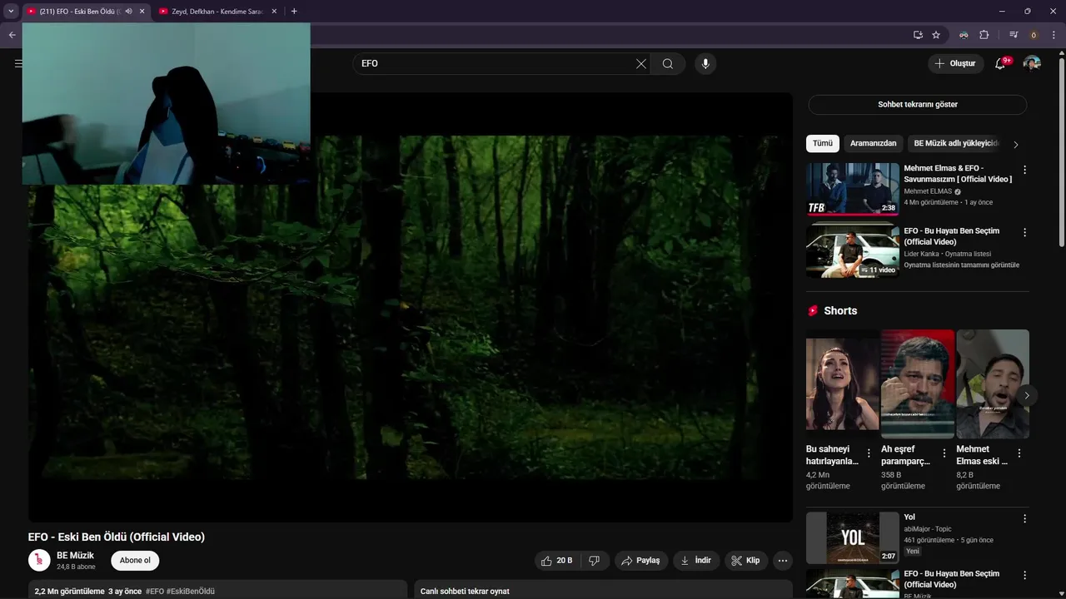Screen dimensions: 1066x599
Task: Subscribe with the Abone ol button
Action: (135, 561)
